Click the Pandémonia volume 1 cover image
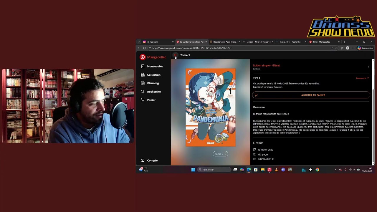This screenshot has width=377, height=212. (211, 107)
